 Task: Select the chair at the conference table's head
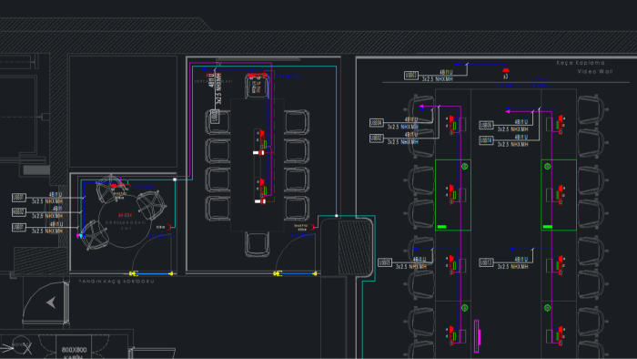click(x=258, y=87)
